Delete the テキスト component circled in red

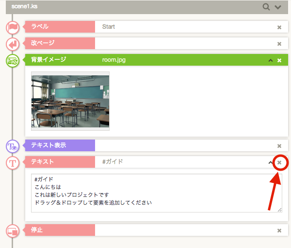coord(279,162)
